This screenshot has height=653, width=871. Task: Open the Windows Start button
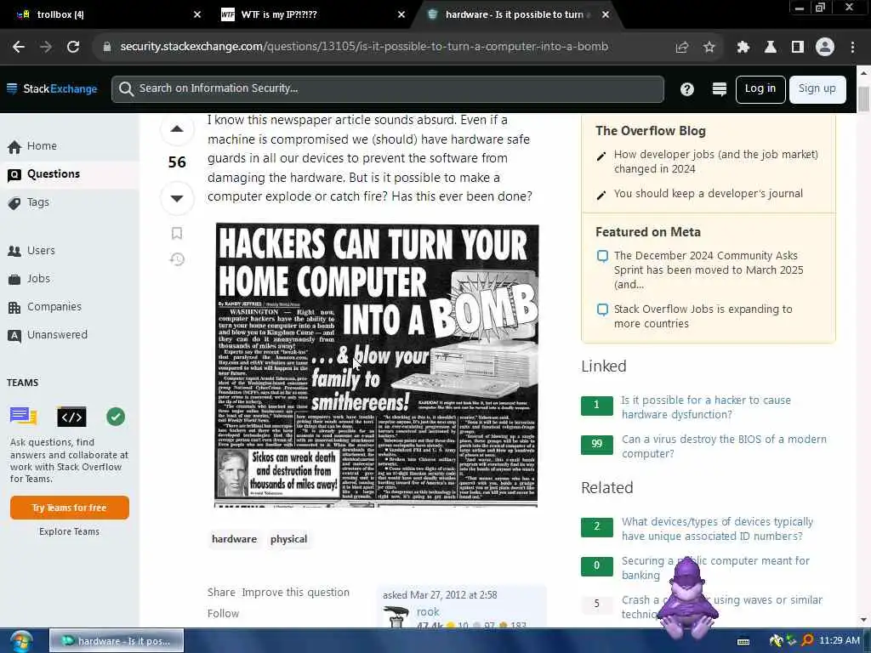pos(20,641)
